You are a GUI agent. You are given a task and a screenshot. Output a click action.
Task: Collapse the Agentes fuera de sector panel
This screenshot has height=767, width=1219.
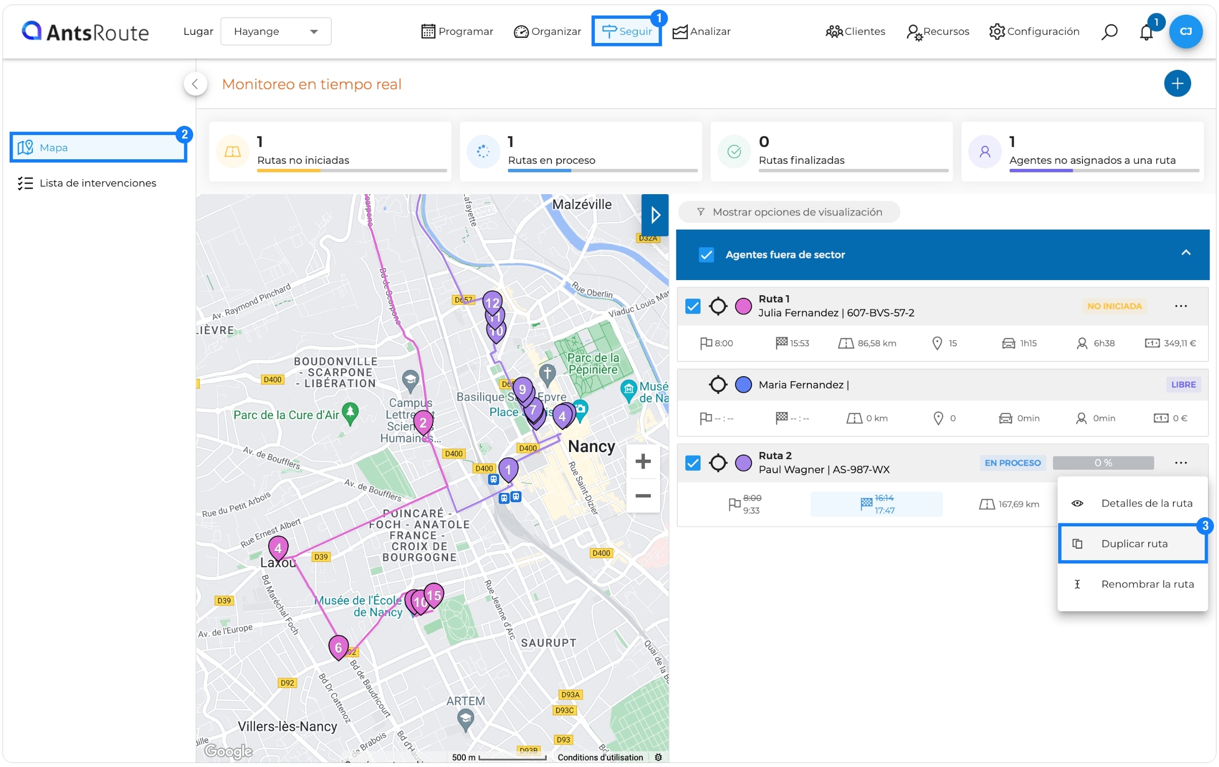1186,252
